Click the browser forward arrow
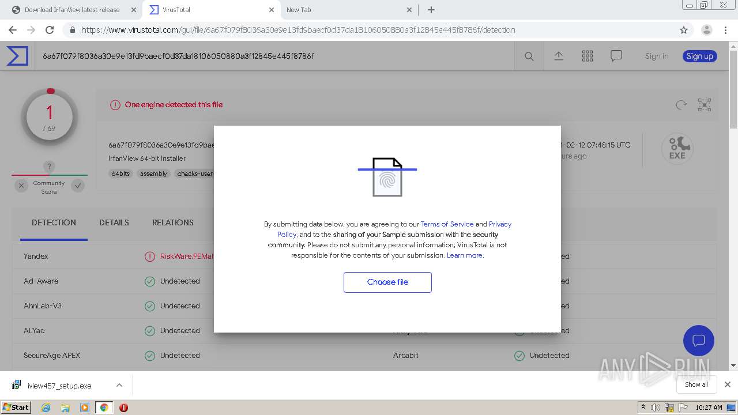Image resolution: width=738 pixels, height=415 pixels. pos(31,30)
